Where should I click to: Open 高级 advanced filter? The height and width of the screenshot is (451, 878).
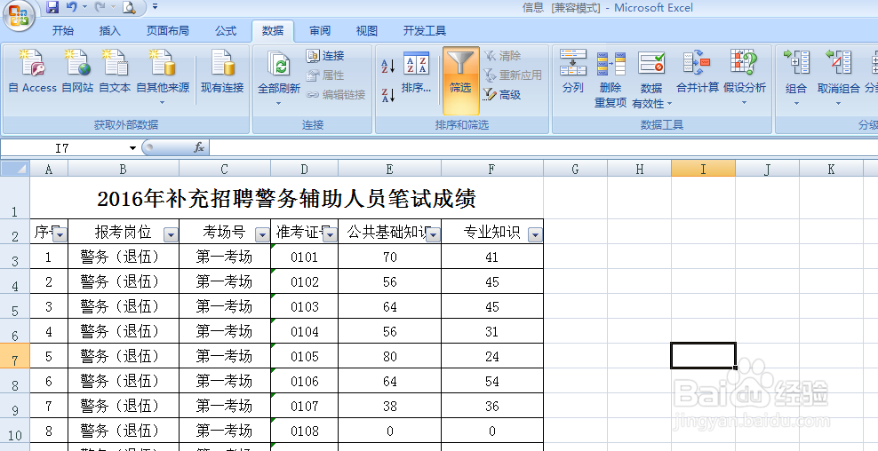[x=502, y=95]
